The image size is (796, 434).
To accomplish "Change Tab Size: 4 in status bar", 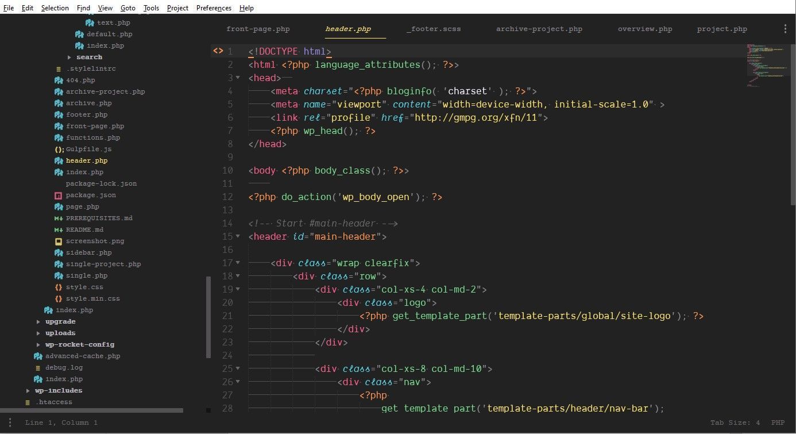I will point(735,423).
